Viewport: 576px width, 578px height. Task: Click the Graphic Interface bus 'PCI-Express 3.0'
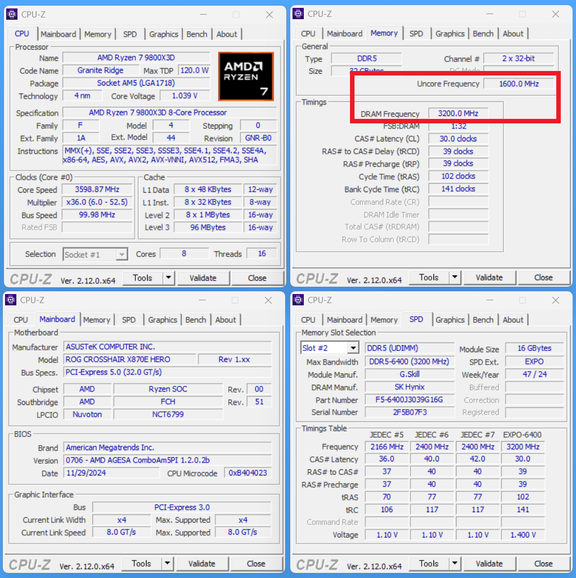click(x=182, y=507)
